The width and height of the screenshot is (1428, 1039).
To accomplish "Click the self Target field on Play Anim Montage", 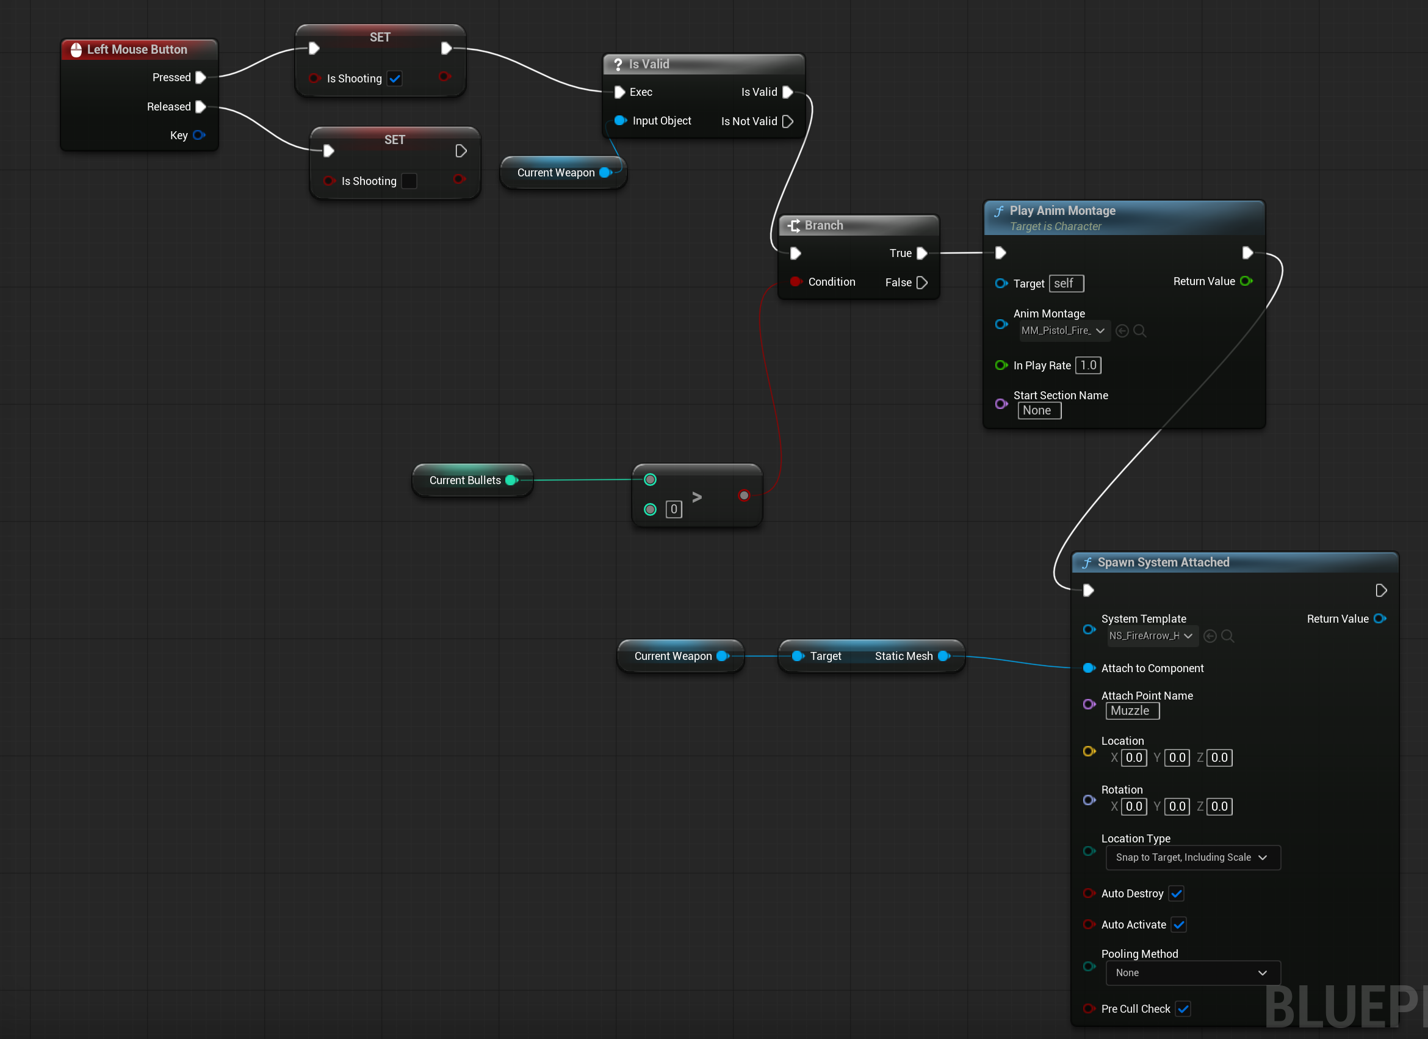I will (x=1067, y=284).
